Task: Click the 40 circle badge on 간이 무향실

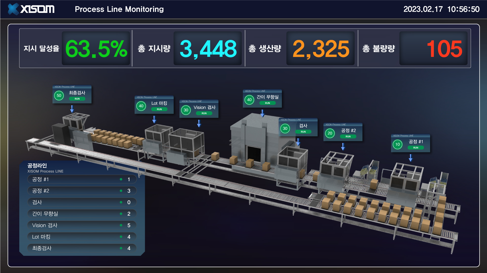Action: pyautogui.click(x=249, y=100)
